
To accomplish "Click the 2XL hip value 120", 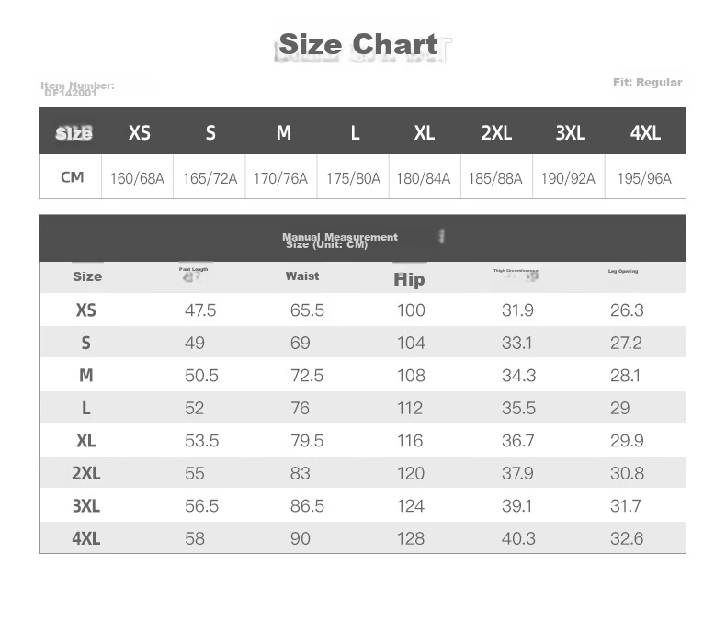I will click(411, 473).
